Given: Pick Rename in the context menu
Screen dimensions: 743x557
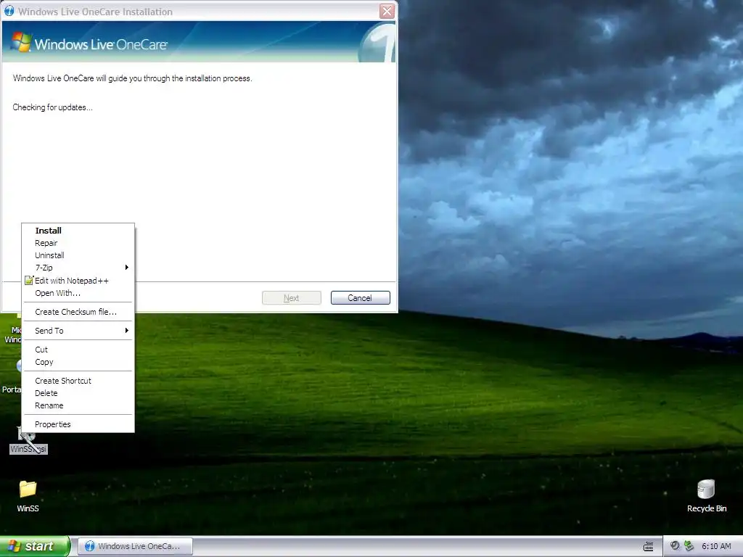Looking at the screenshot, I should tap(78, 405).
